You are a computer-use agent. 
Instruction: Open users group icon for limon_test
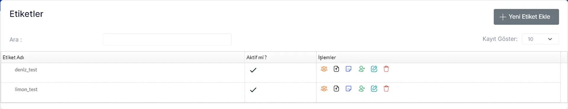point(324,89)
